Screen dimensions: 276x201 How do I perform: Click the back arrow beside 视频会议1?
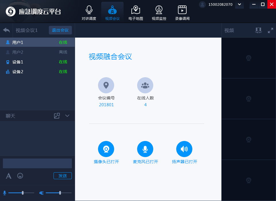[x=6, y=30]
